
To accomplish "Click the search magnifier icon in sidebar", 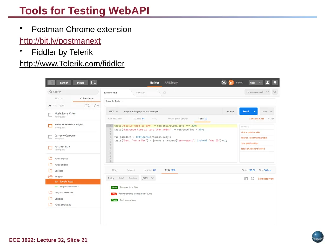I will [50, 92].
